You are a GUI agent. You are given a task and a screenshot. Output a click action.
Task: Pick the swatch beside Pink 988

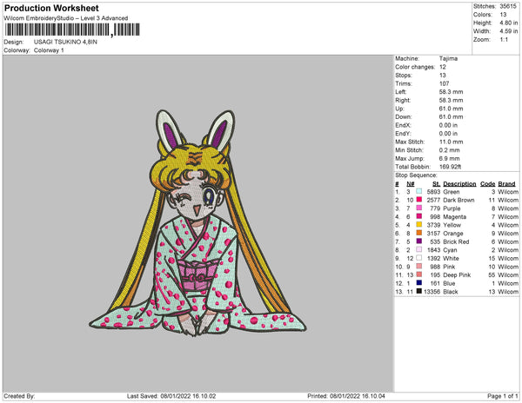click(418, 266)
